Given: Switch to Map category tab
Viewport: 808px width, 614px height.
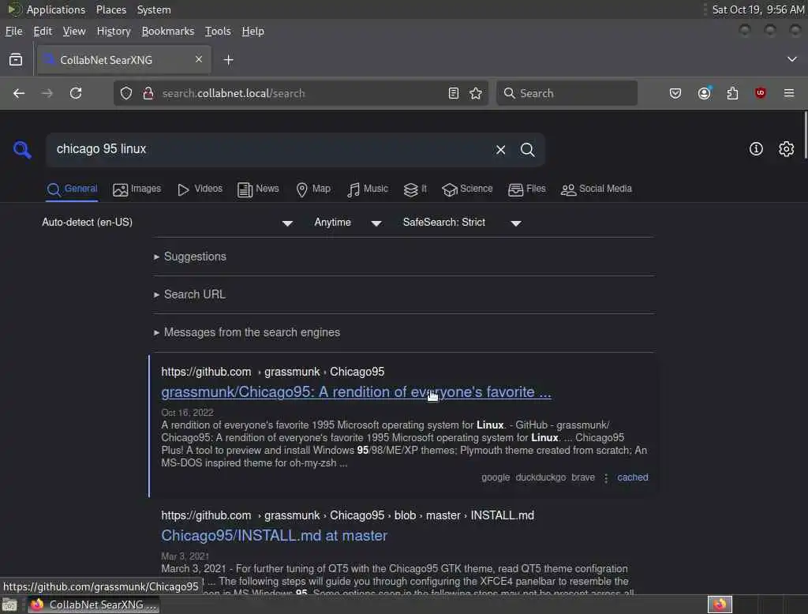Looking at the screenshot, I should coord(313,189).
